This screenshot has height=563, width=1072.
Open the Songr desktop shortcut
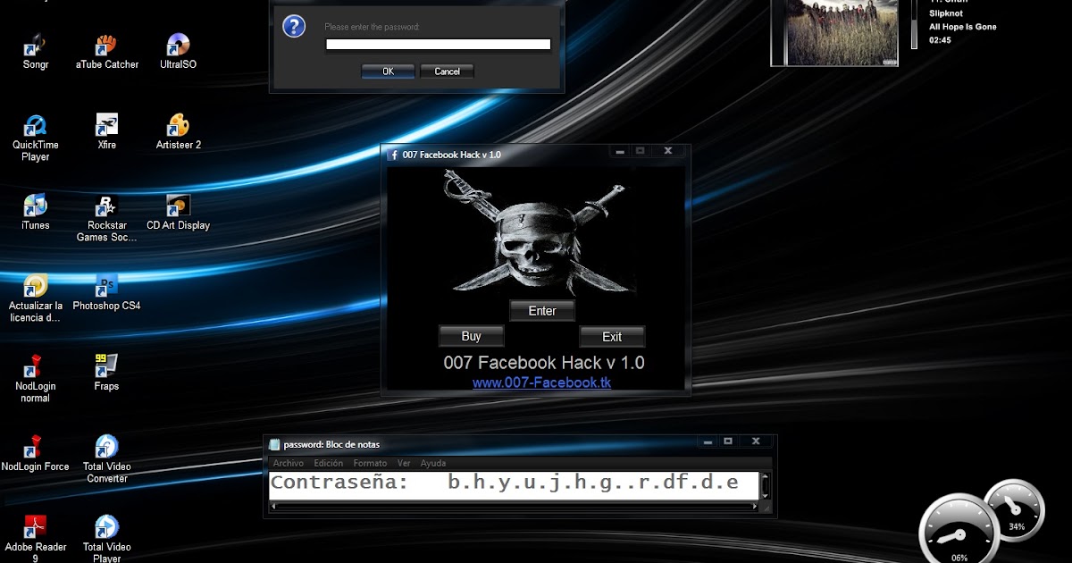[x=36, y=52]
